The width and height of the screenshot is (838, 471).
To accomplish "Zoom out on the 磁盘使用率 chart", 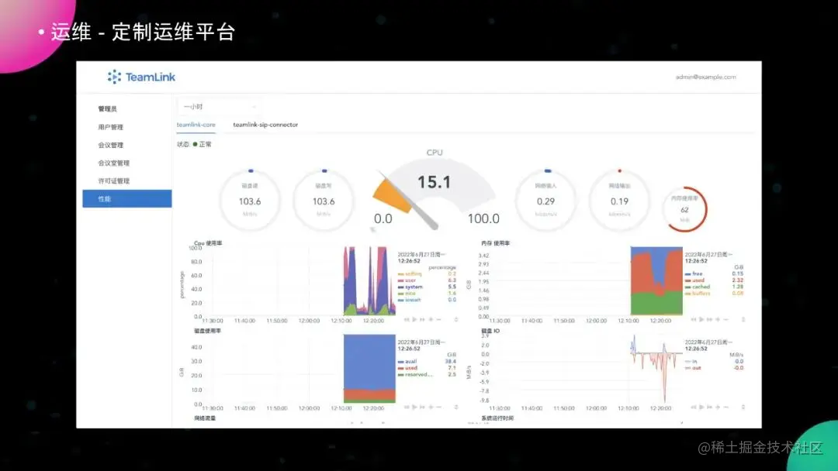I will 438,407.
